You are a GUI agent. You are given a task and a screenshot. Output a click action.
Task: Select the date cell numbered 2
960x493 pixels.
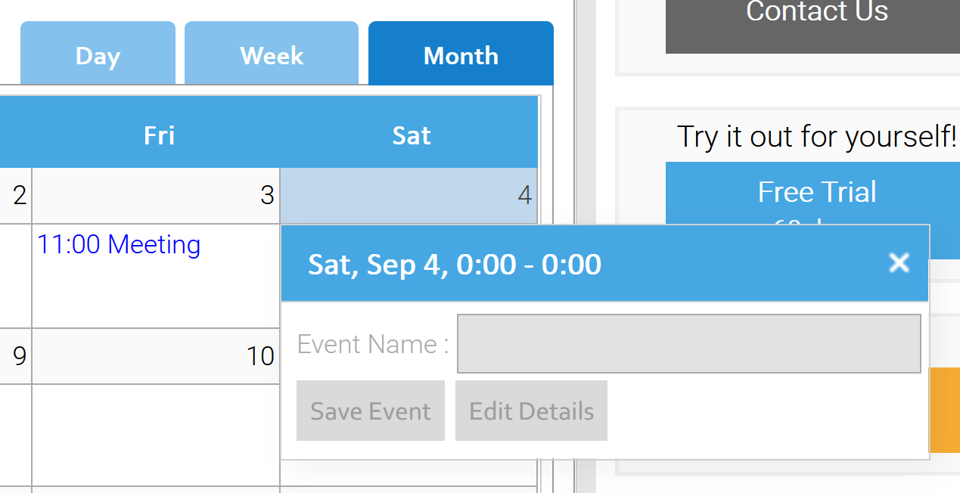pos(15,195)
